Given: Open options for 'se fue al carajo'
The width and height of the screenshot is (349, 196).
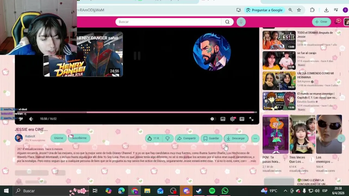Looking at the screenshot, I should click(x=340, y=54).
